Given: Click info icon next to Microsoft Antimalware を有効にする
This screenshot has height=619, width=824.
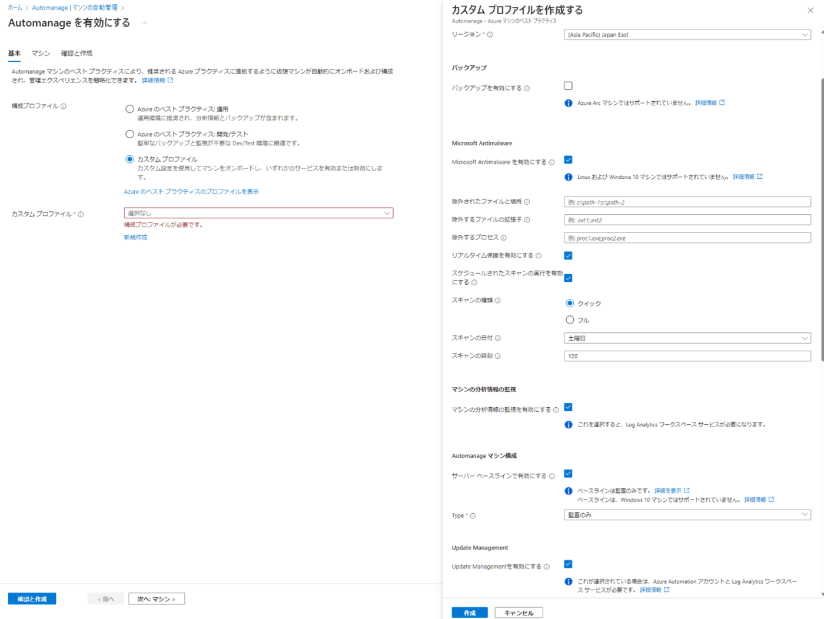Looking at the screenshot, I should tap(551, 162).
